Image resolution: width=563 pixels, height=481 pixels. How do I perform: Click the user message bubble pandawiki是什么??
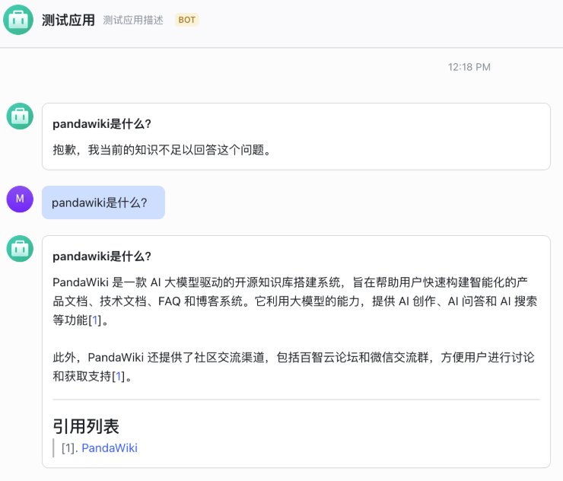pos(103,202)
